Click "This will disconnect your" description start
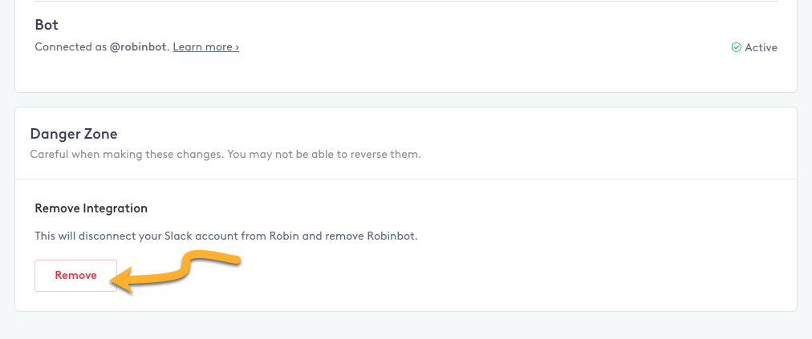812x339 pixels. pos(98,236)
